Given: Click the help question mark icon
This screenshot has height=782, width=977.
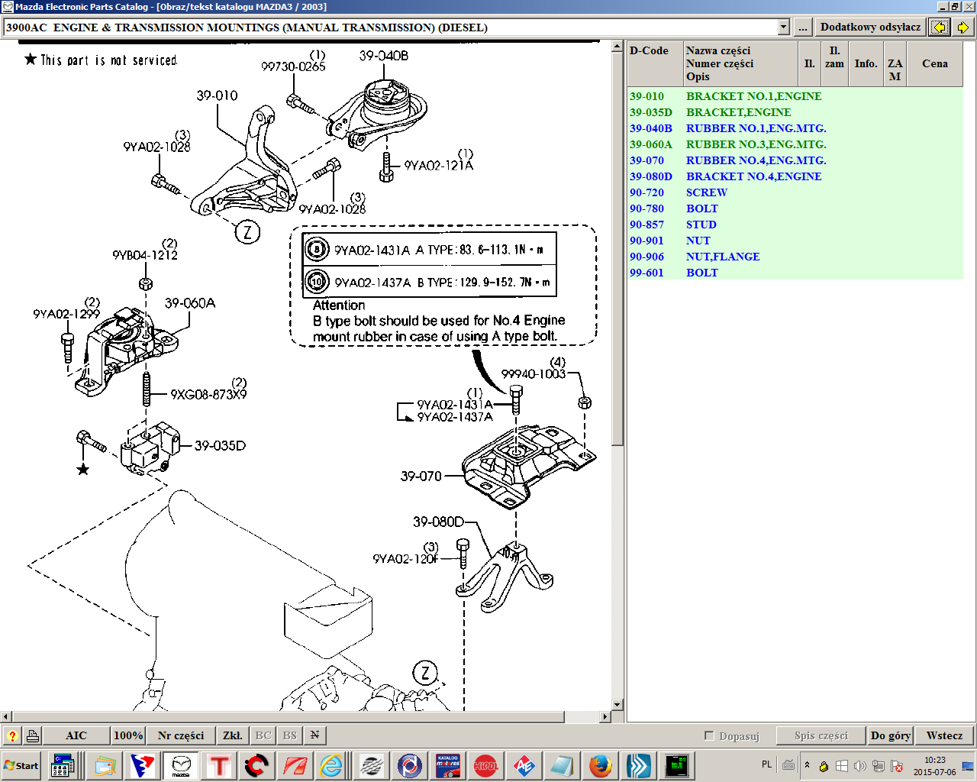Looking at the screenshot, I should (11, 735).
